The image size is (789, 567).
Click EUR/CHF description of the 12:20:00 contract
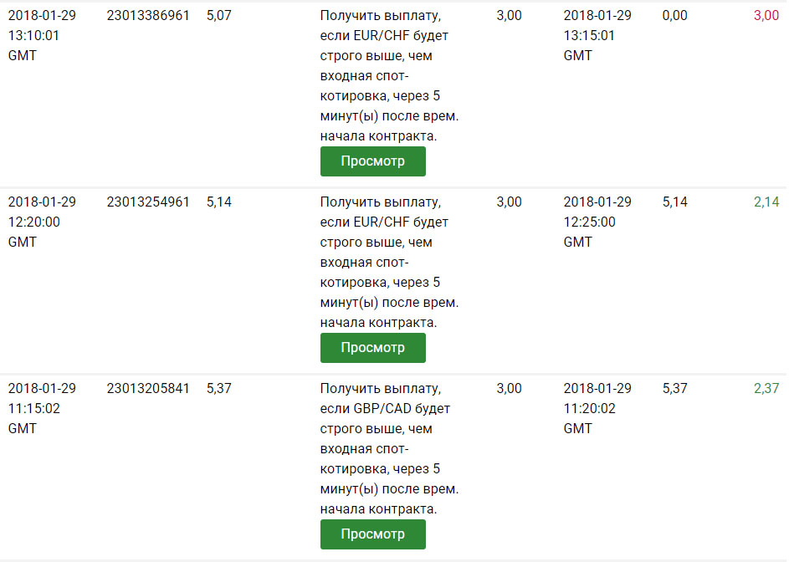(x=389, y=262)
